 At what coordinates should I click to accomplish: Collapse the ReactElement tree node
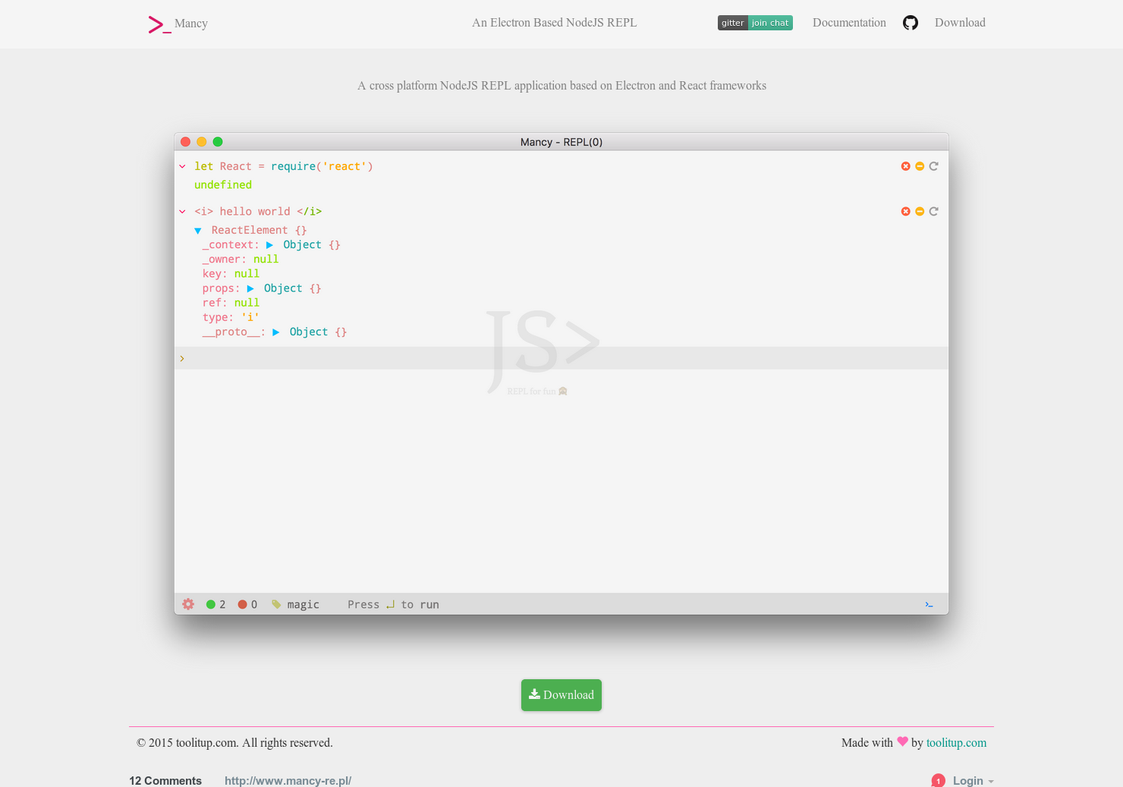pyautogui.click(x=198, y=231)
